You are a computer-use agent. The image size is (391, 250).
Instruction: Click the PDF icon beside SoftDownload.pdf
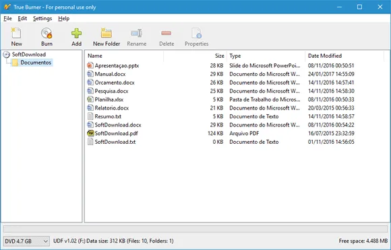(x=90, y=133)
